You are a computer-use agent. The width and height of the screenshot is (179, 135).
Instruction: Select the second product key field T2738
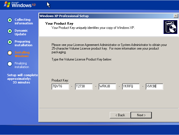[84, 87]
